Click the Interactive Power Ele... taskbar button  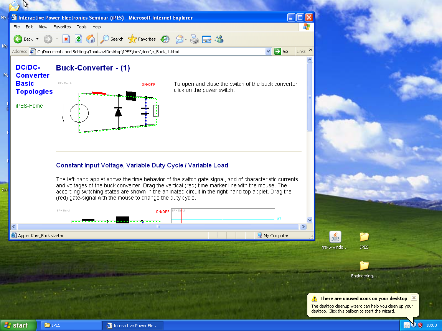(x=132, y=325)
